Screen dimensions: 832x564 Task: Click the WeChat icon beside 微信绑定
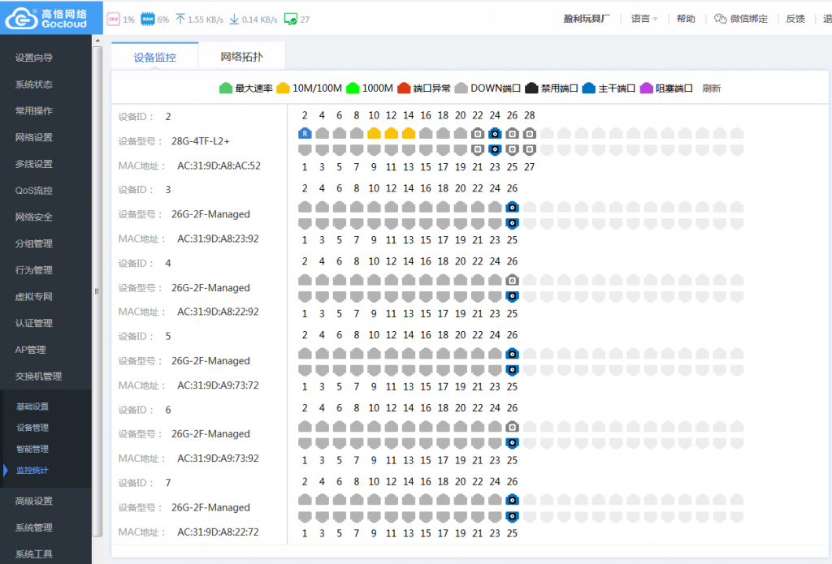click(721, 19)
